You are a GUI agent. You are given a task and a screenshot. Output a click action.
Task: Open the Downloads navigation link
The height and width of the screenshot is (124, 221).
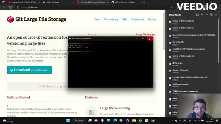point(137,19)
